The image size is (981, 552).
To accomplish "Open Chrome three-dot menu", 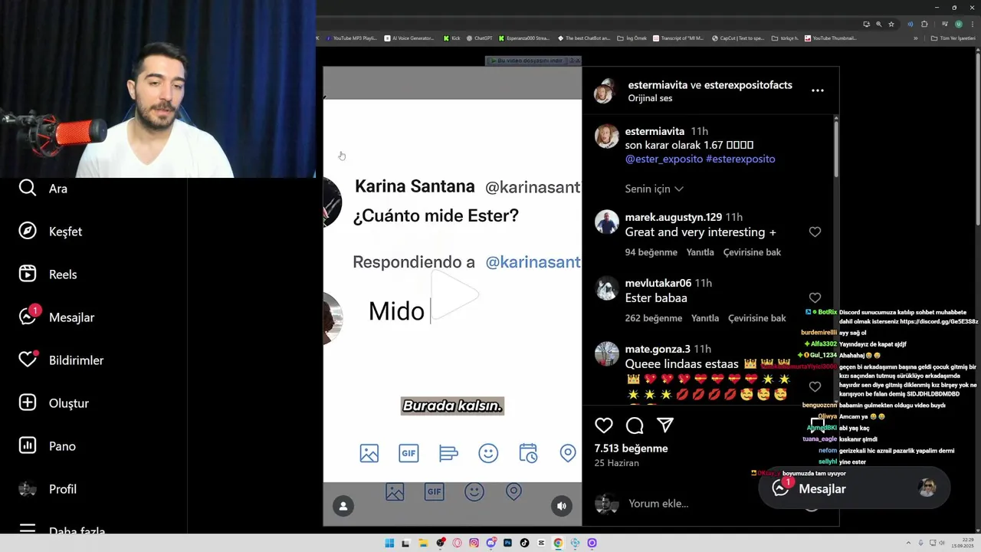I will pos(971,24).
